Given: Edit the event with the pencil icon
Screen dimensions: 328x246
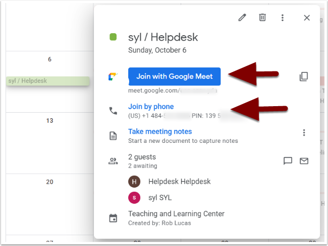Looking at the screenshot, I should tap(242, 18).
